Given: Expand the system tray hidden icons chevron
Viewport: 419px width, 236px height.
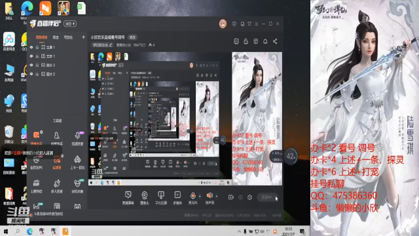Looking at the screenshot, I should click(239, 231).
